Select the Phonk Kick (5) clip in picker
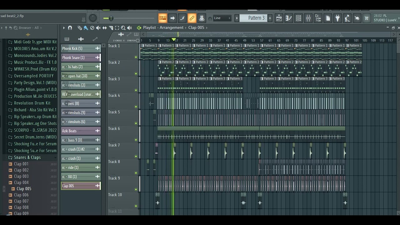Viewport: 400px width, 225px height. [81, 48]
